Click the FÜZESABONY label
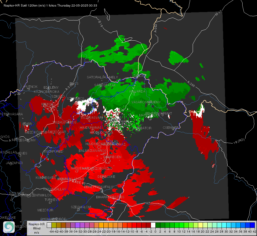257x236 pixels. (x=25, y=140)
